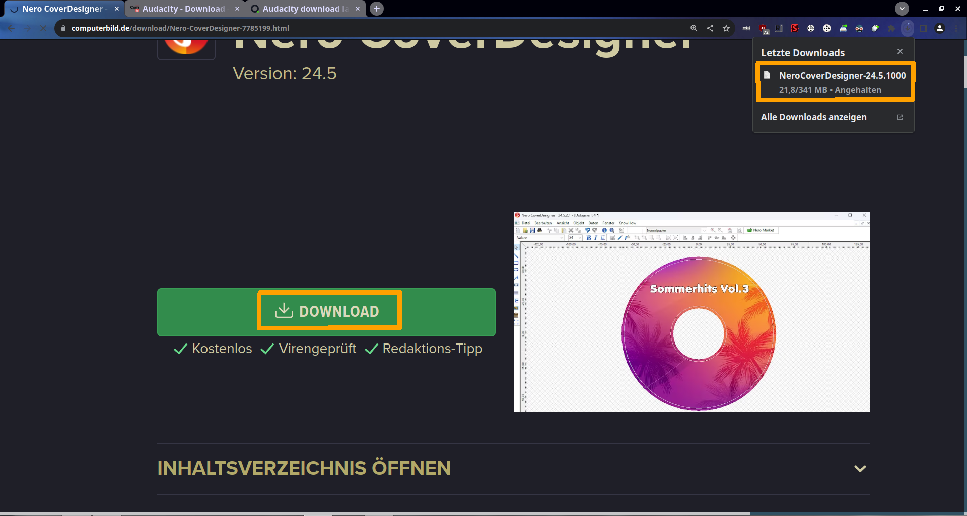967x516 pixels.
Task: Click the red S extension icon
Action: 795,28
